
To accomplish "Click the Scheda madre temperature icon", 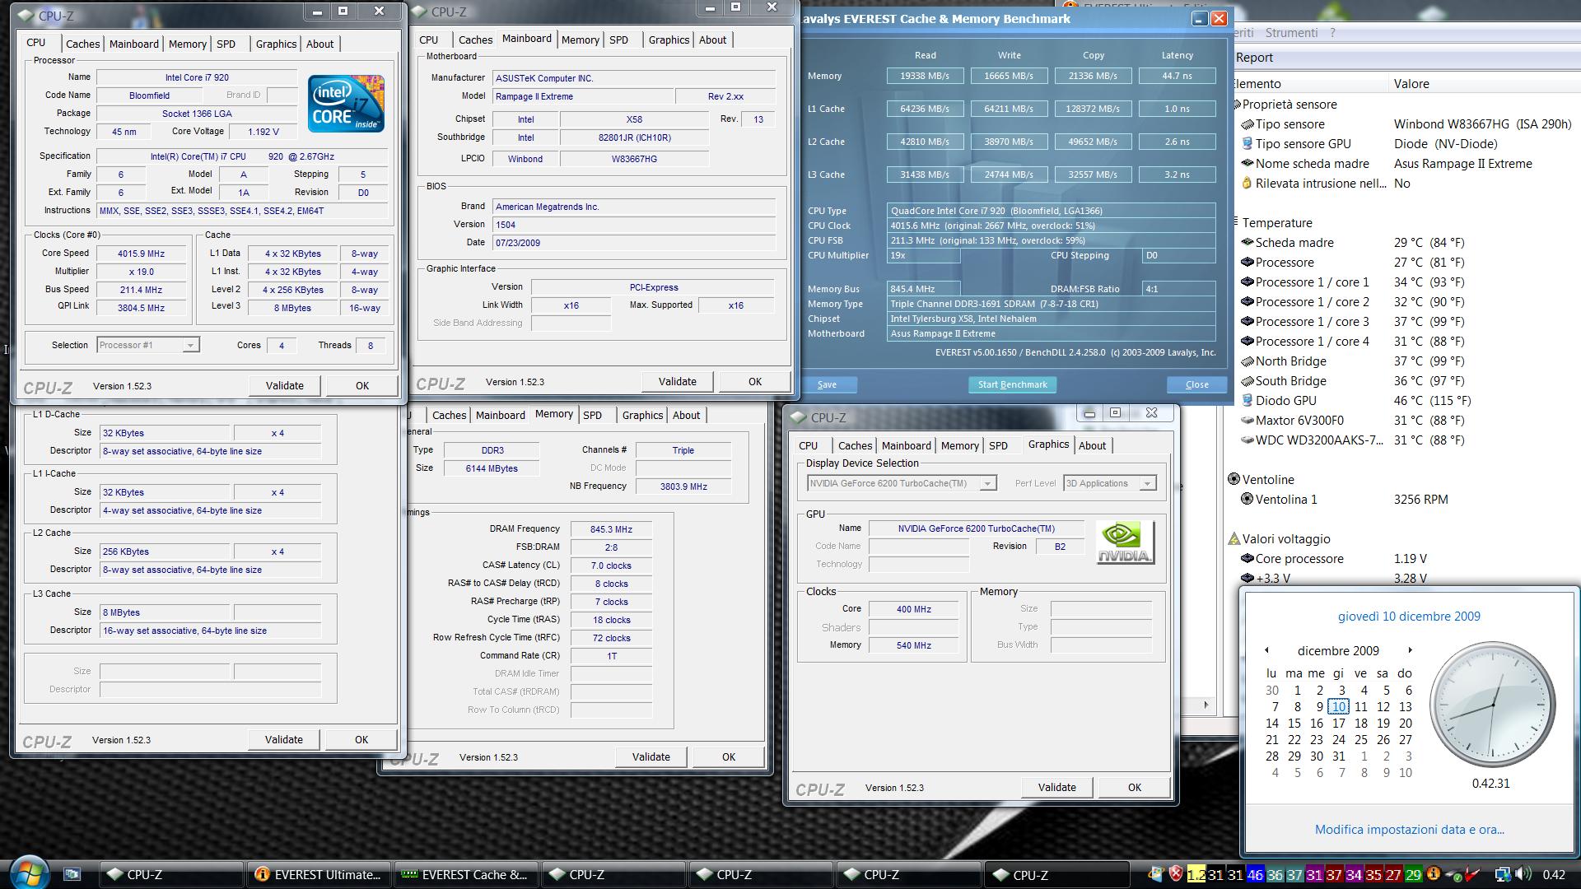I will [x=1248, y=243].
